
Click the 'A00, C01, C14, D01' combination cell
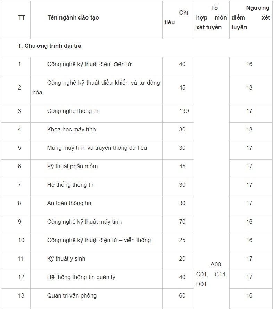211,274
